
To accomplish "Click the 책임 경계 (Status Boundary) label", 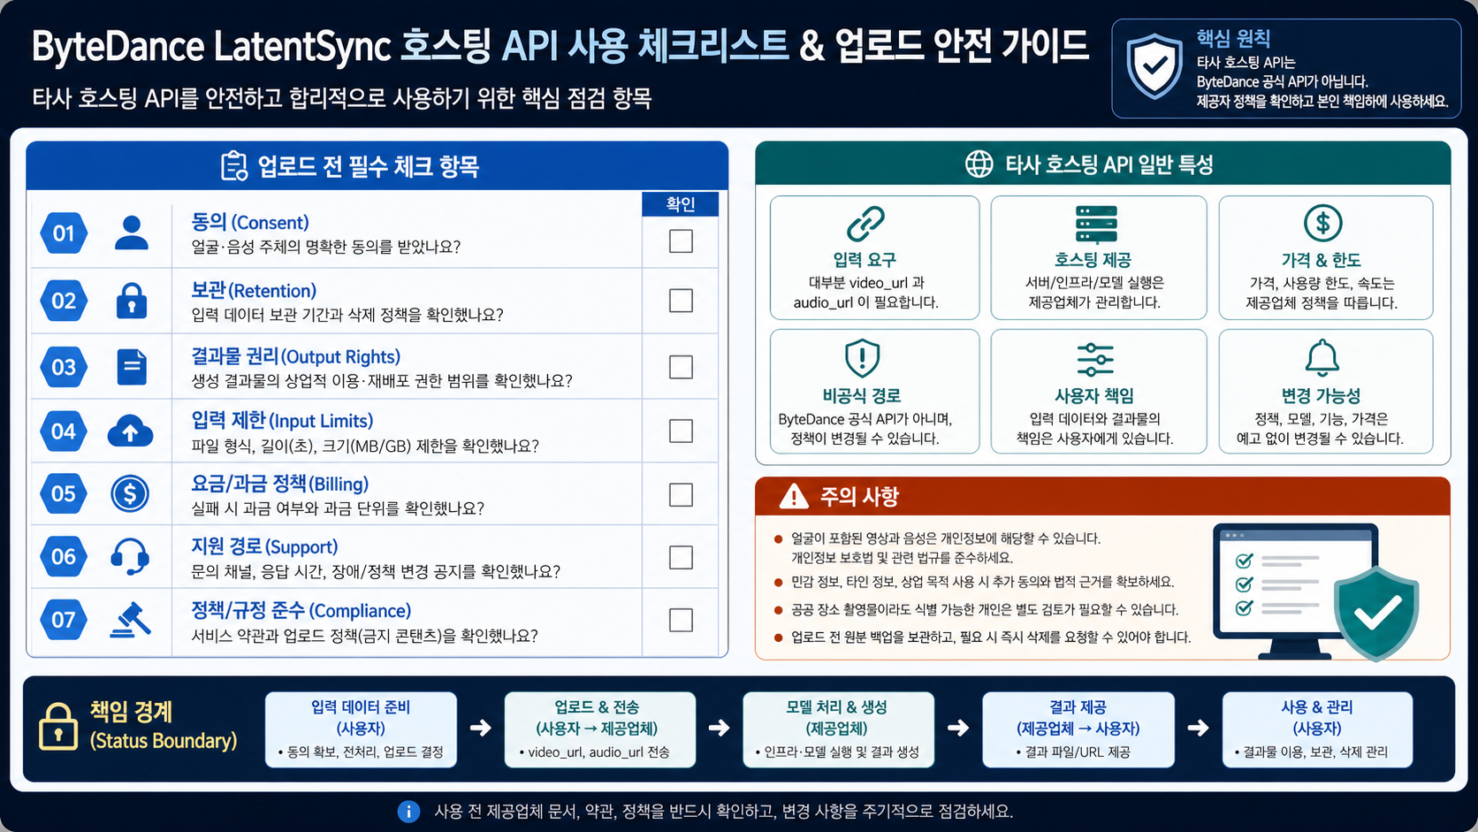I will pyautogui.click(x=164, y=726).
